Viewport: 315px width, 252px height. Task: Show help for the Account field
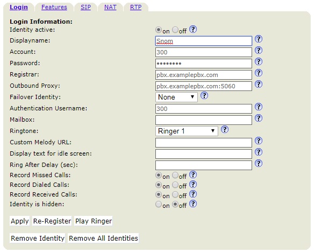pos(259,50)
